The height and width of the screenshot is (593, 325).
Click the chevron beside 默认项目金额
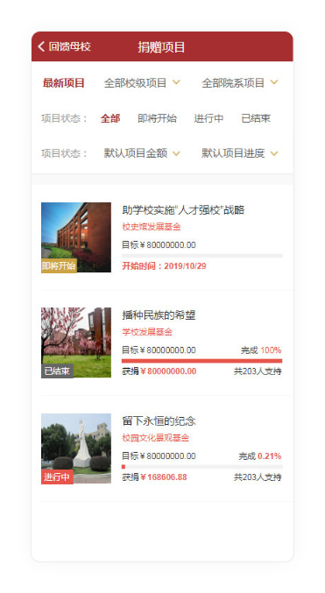click(176, 153)
